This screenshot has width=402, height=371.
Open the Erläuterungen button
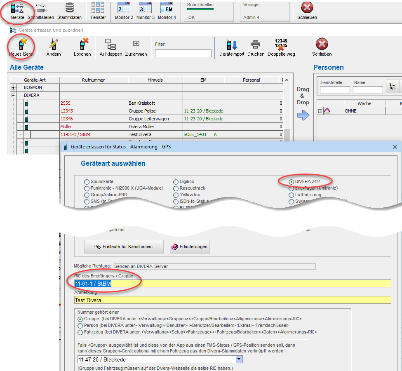point(190,247)
